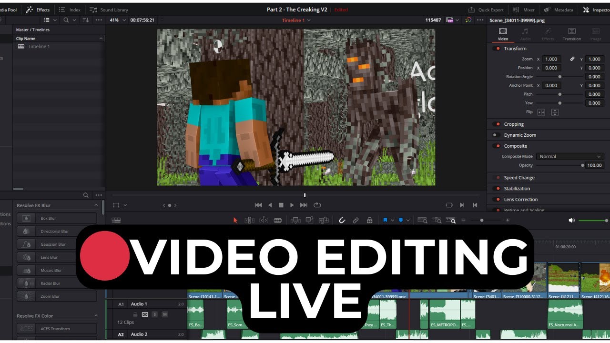The width and height of the screenshot is (610, 343).
Task: Select the arrow Selection mode tool
Action: click(235, 220)
